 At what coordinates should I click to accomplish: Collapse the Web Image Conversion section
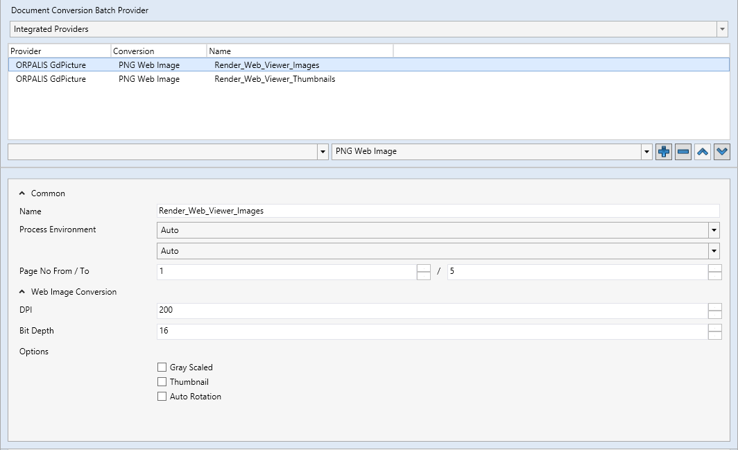[x=22, y=292]
